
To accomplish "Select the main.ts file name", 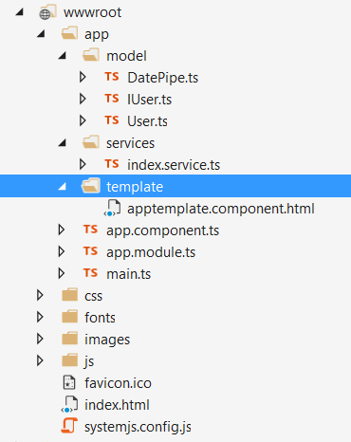I will point(129,274).
